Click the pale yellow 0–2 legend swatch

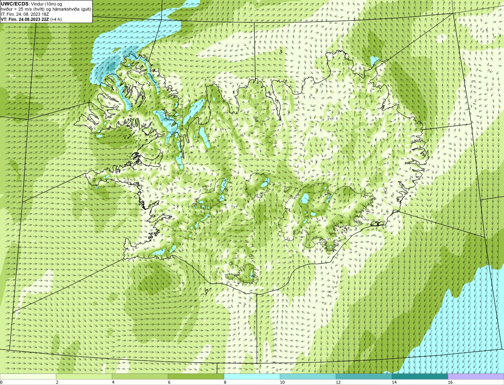(28, 376)
